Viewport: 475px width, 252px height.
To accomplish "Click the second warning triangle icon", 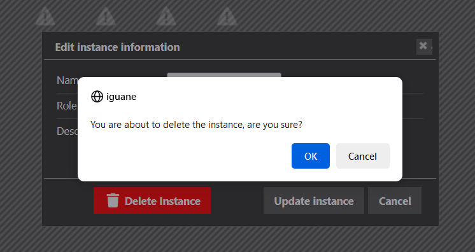I will tap(106, 17).
